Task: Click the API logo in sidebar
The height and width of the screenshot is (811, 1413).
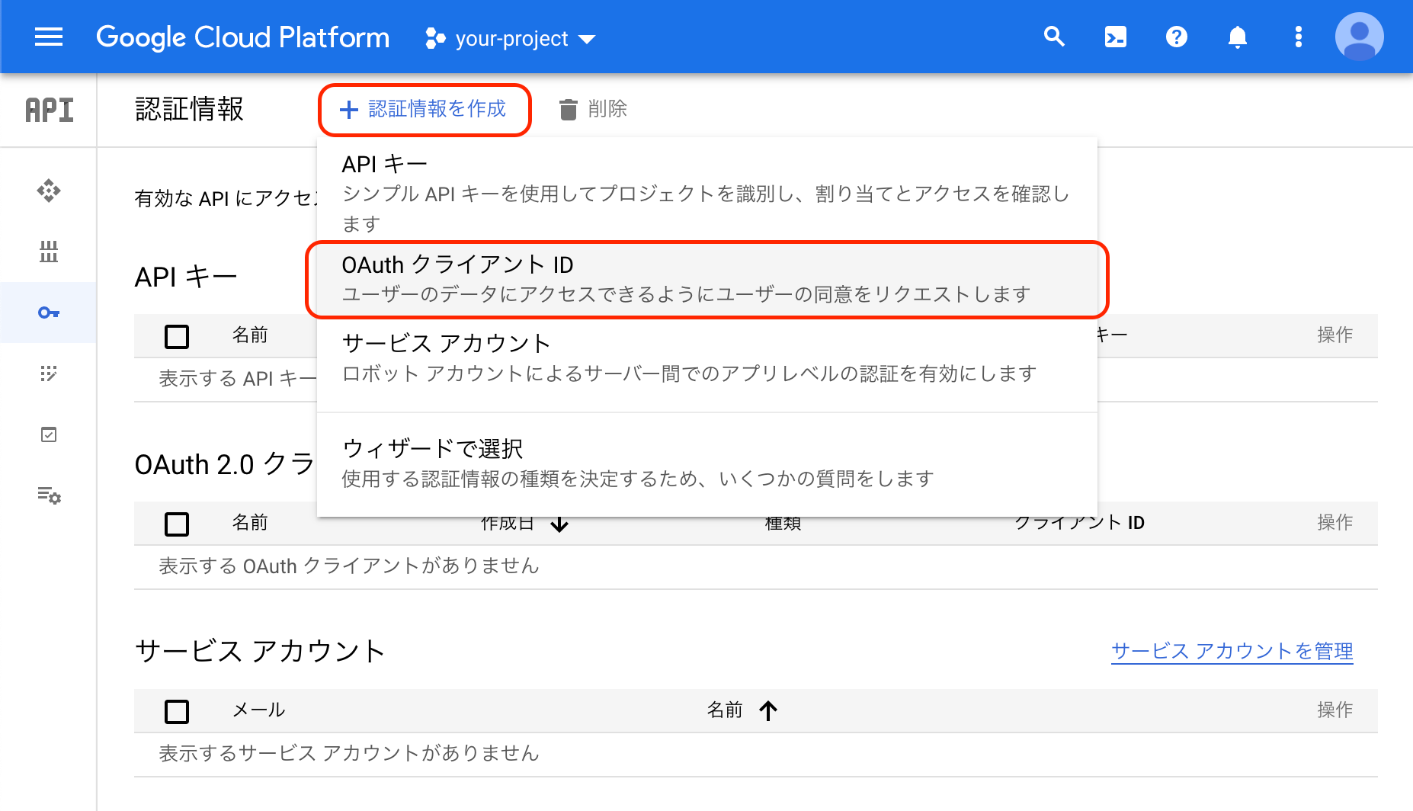Action: pos(50,110)
